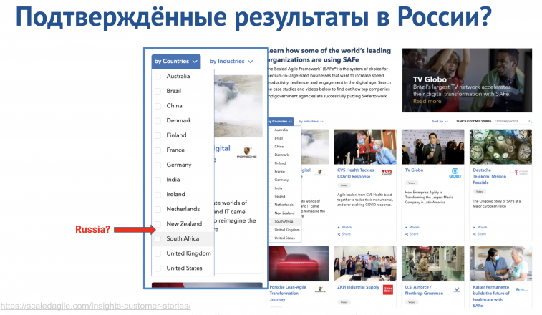
Task: Open Deutsche Telekom: Mission Possible story
Action: (x=490, y=176)
